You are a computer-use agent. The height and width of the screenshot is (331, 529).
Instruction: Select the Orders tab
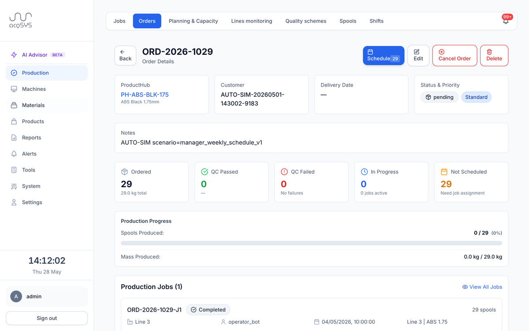(x=147, y=21)
